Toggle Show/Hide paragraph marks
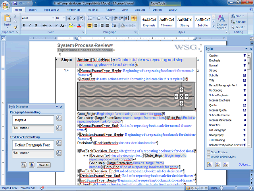Screen dimensions: 254x191 coord(134,18)
